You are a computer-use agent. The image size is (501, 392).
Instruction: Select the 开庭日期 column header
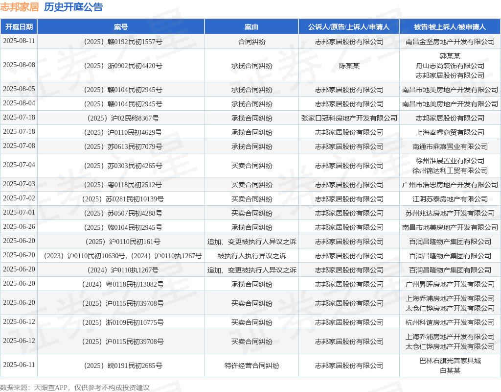click(x=19, y=27)
